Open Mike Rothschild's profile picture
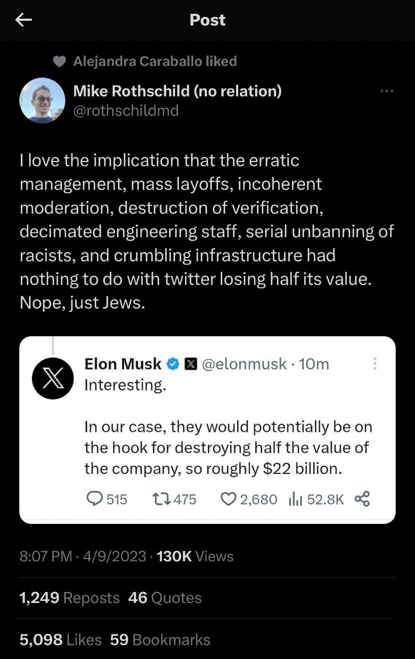The width and height of the screenshot is (415, 659). click(43, 100)
